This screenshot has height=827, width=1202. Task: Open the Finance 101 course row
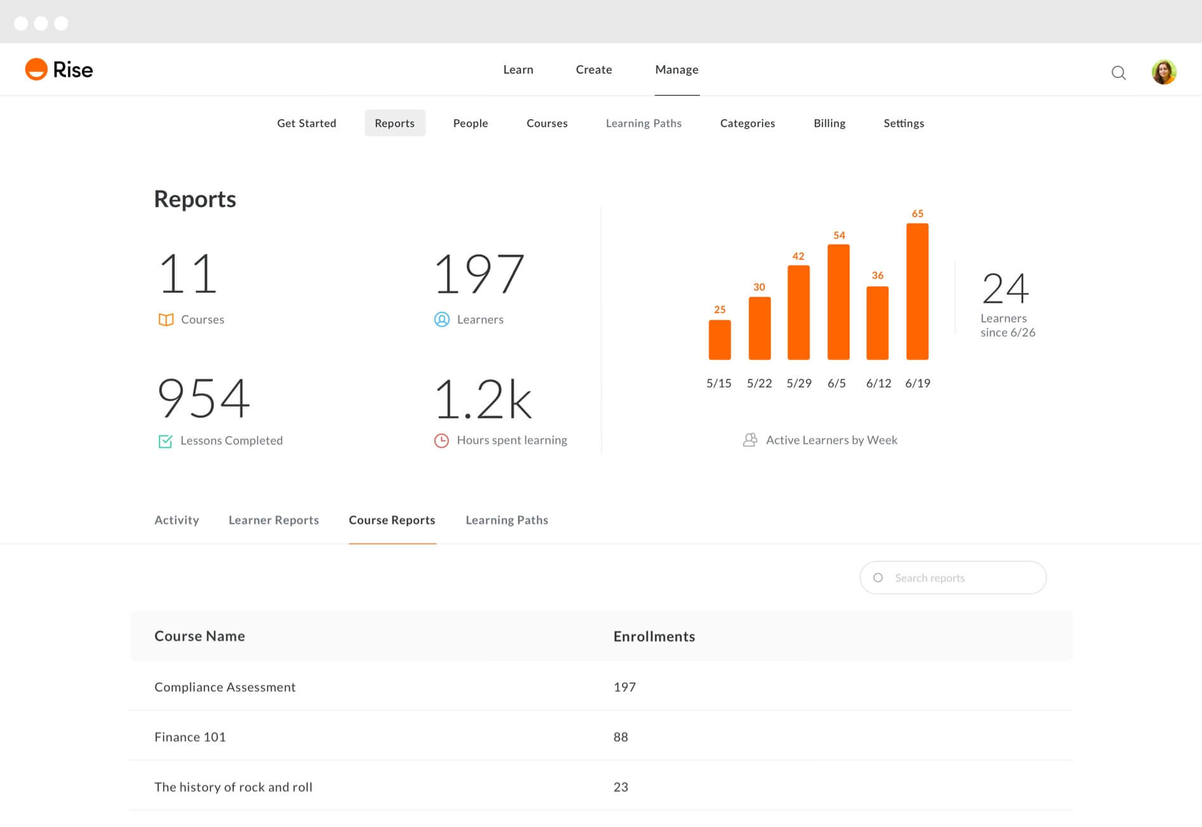click(190, 738)
